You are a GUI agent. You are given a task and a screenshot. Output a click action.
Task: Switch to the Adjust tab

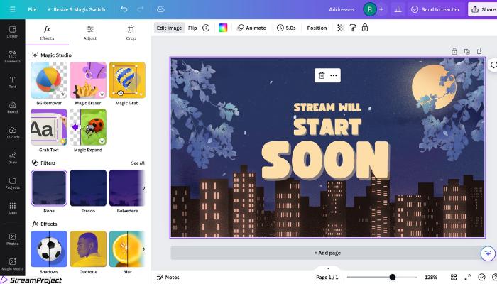point(89,33)
